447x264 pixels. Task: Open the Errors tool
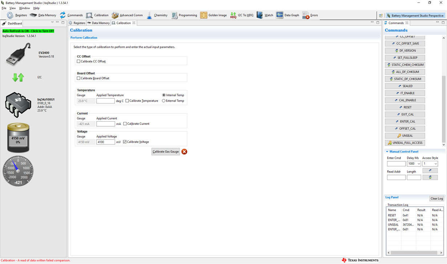pyautogui.click(x=310, y=15)
